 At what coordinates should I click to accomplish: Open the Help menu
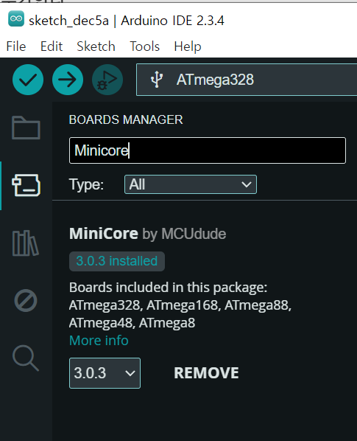click(x=188, y=46)
